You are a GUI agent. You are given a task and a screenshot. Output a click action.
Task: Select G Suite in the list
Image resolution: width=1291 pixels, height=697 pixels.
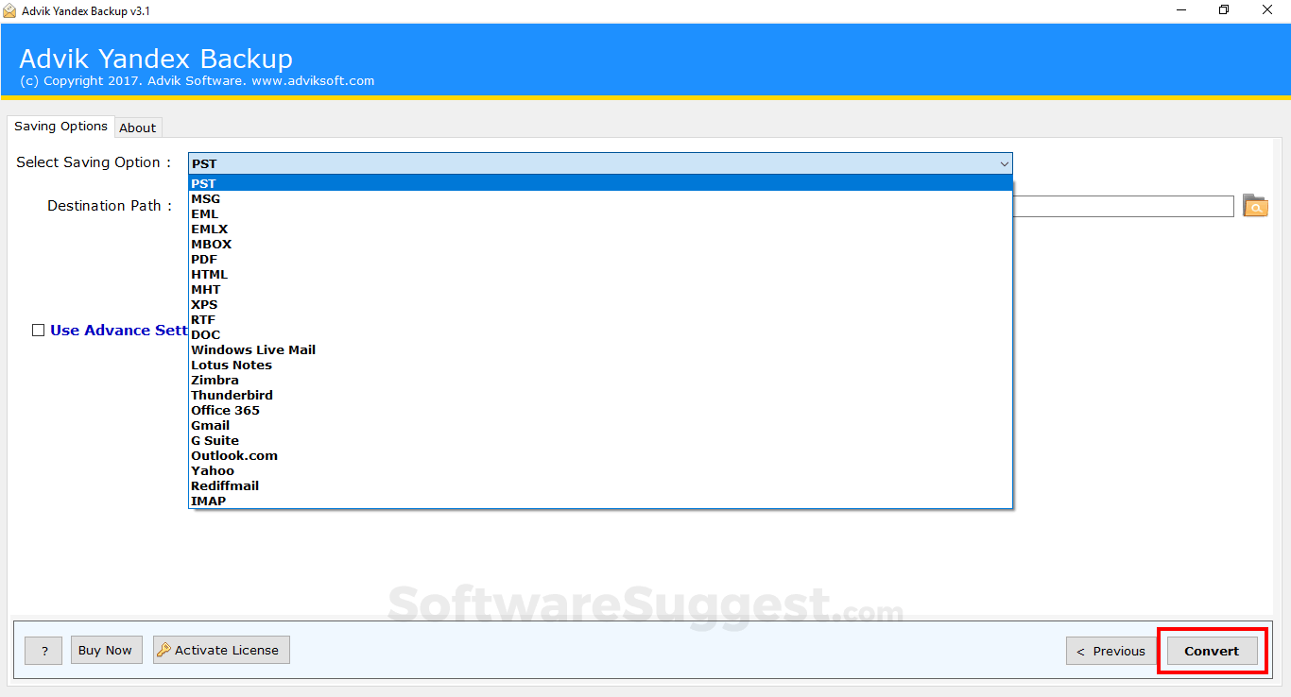(x=600, y=440)
